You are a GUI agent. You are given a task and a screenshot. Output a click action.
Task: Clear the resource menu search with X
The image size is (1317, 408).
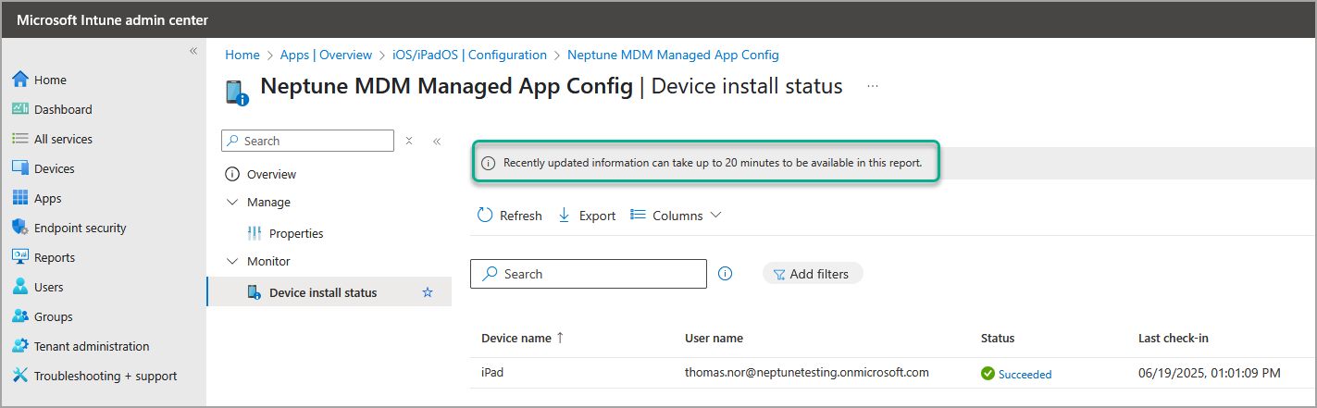coord(409,141)
